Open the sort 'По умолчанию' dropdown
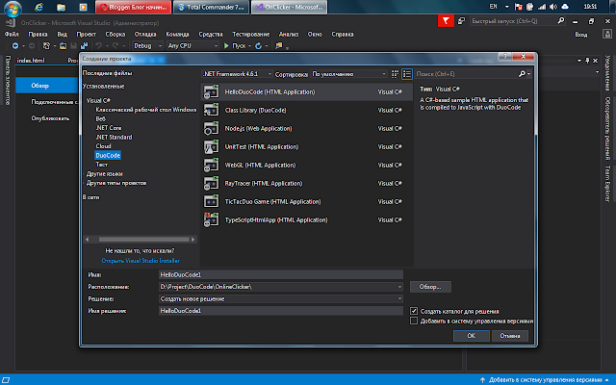616x385 pixels. (348, 74)
